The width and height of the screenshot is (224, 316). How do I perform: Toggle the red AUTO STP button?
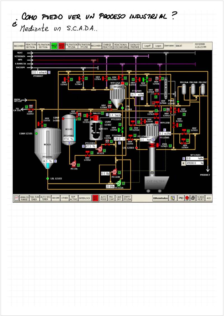61,46
